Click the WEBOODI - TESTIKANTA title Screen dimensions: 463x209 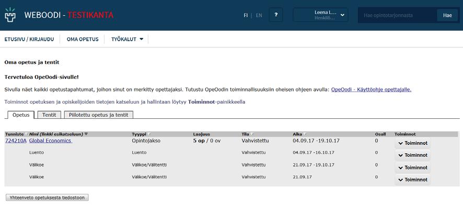(69, 15)
